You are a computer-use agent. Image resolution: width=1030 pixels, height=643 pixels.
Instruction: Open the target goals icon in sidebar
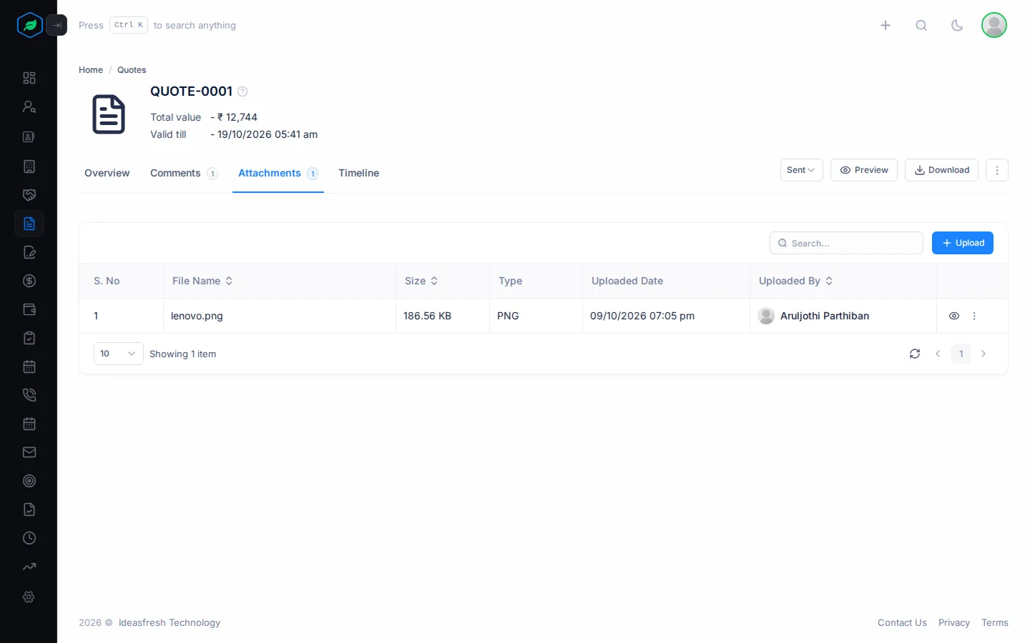click(x=29, y=481)
